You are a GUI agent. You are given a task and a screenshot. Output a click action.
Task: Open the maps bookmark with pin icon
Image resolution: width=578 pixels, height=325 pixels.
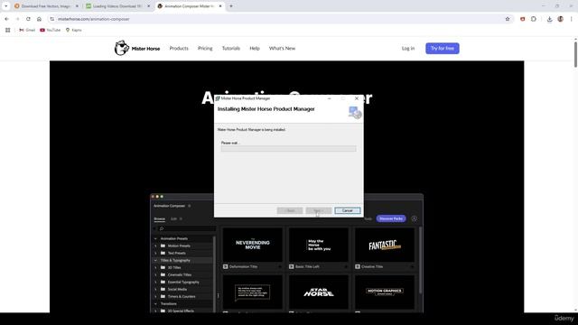[74, 30]
